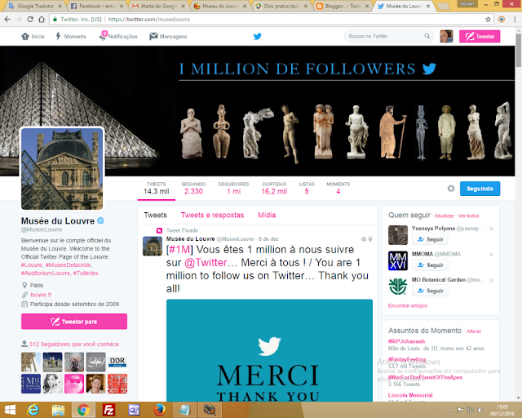Open Mensagens envelope icon

tap(153, 36)
